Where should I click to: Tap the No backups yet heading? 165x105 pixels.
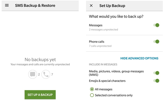[40, 60]
